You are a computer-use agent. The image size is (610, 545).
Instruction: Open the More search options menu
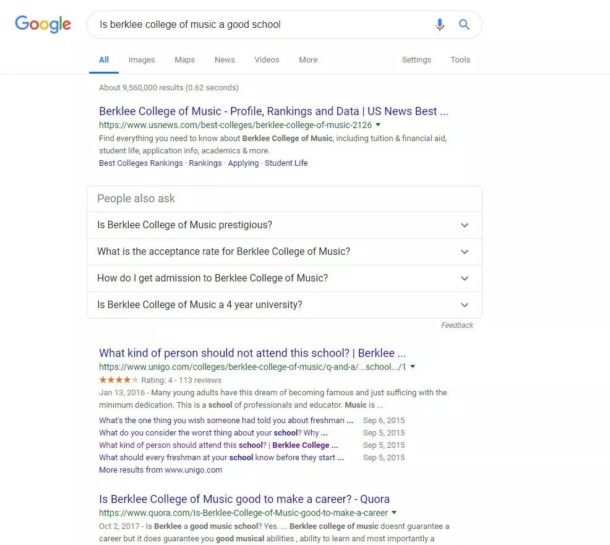(x=309, y=60)
